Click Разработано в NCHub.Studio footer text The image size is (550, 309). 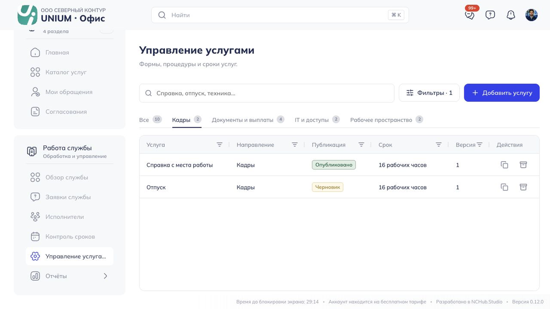pos(469,302)
